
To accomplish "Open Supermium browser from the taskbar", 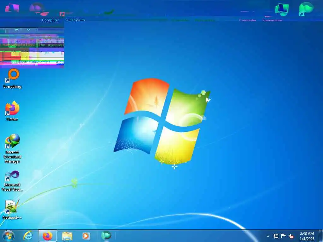I will coord(106,236).
